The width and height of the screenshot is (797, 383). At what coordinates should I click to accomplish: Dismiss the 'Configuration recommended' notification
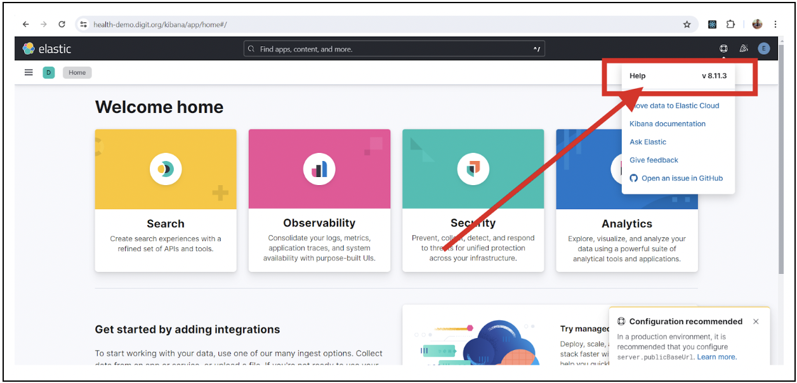(x=756, y=321)
